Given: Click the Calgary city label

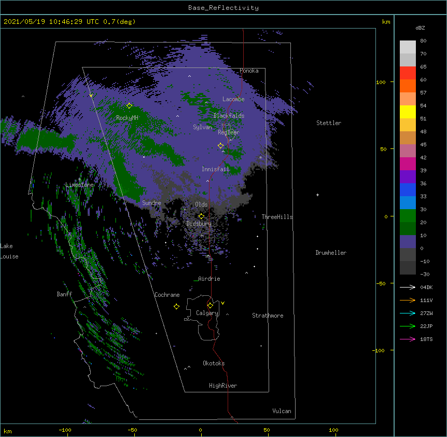Looking at the screenshot, I should click(x=207, y=313).
